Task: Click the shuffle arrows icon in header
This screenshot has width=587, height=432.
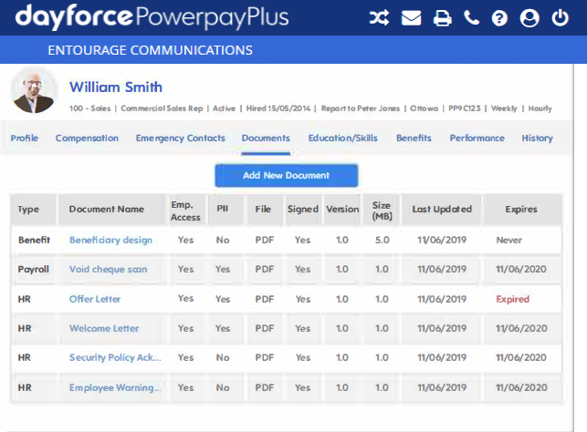Action: click(x=379, y=18)
